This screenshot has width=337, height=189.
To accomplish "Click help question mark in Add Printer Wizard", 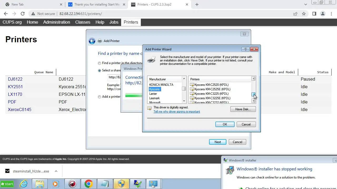I will point(245,49).
